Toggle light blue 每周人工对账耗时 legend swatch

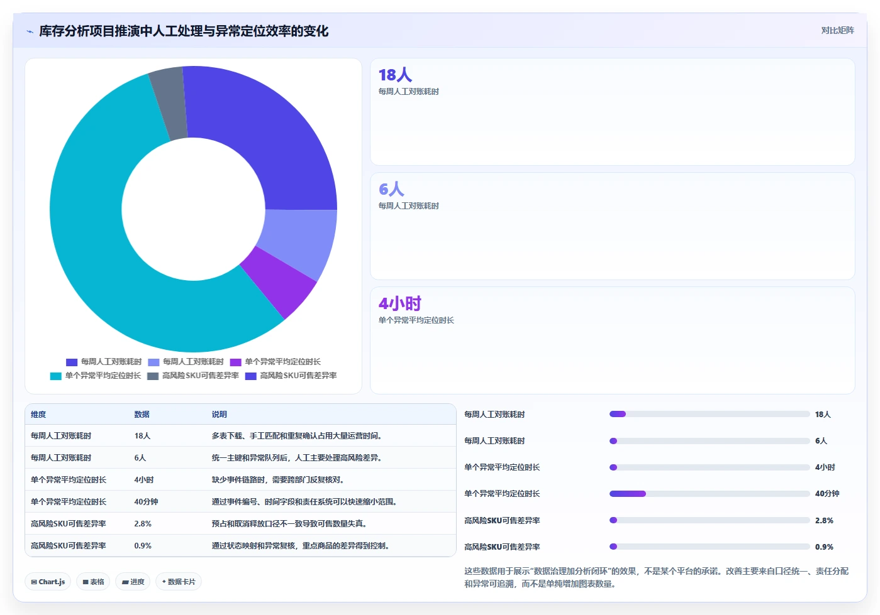(153, 362)
